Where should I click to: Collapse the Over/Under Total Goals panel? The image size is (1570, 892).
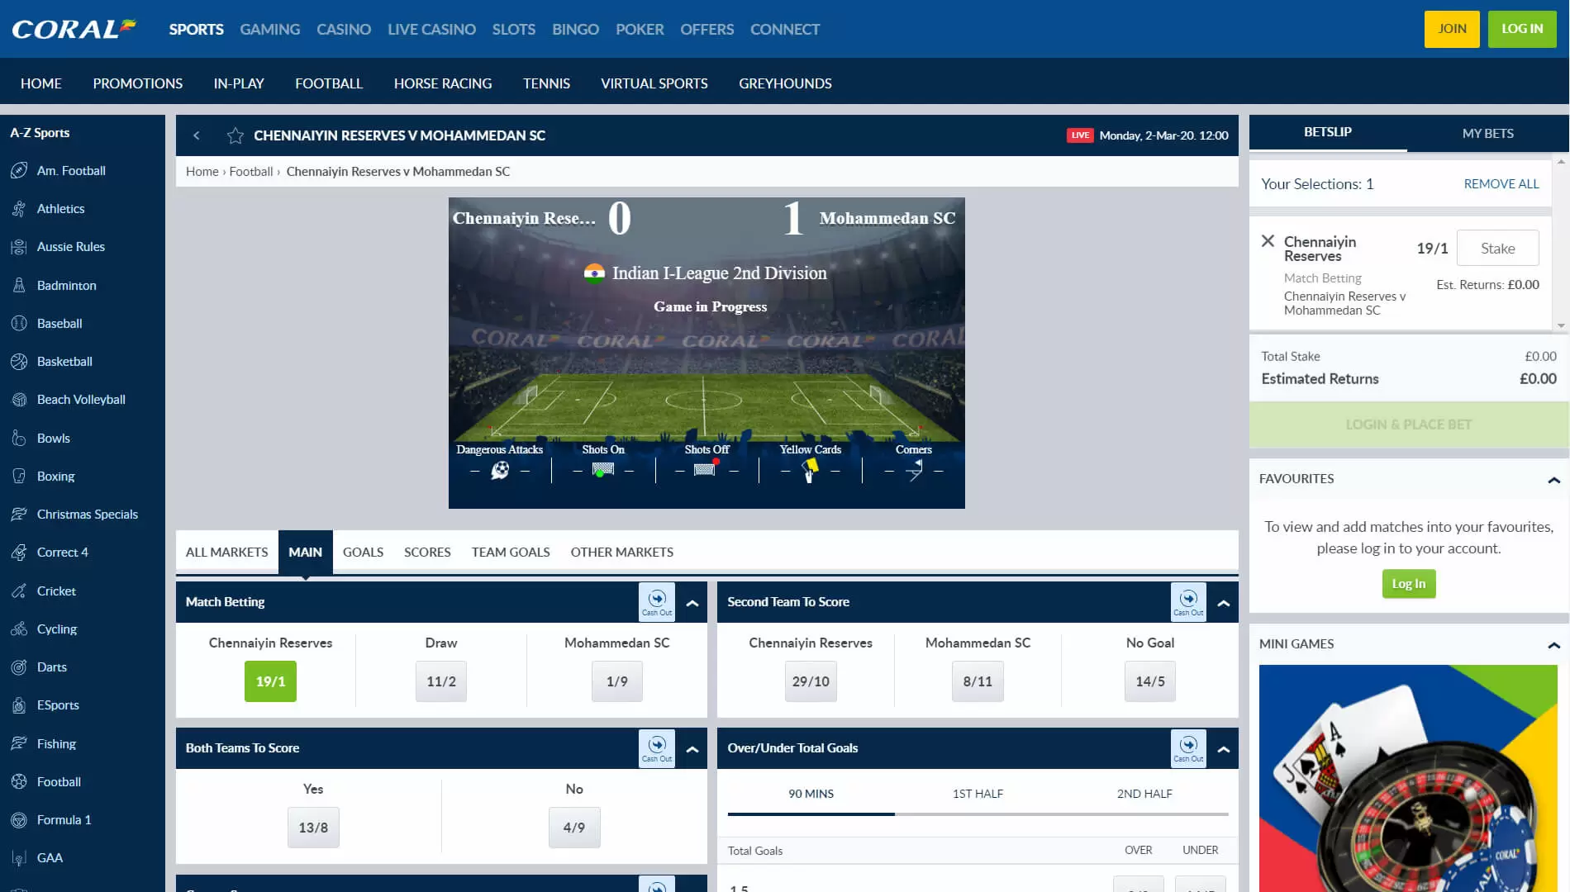1224,749
